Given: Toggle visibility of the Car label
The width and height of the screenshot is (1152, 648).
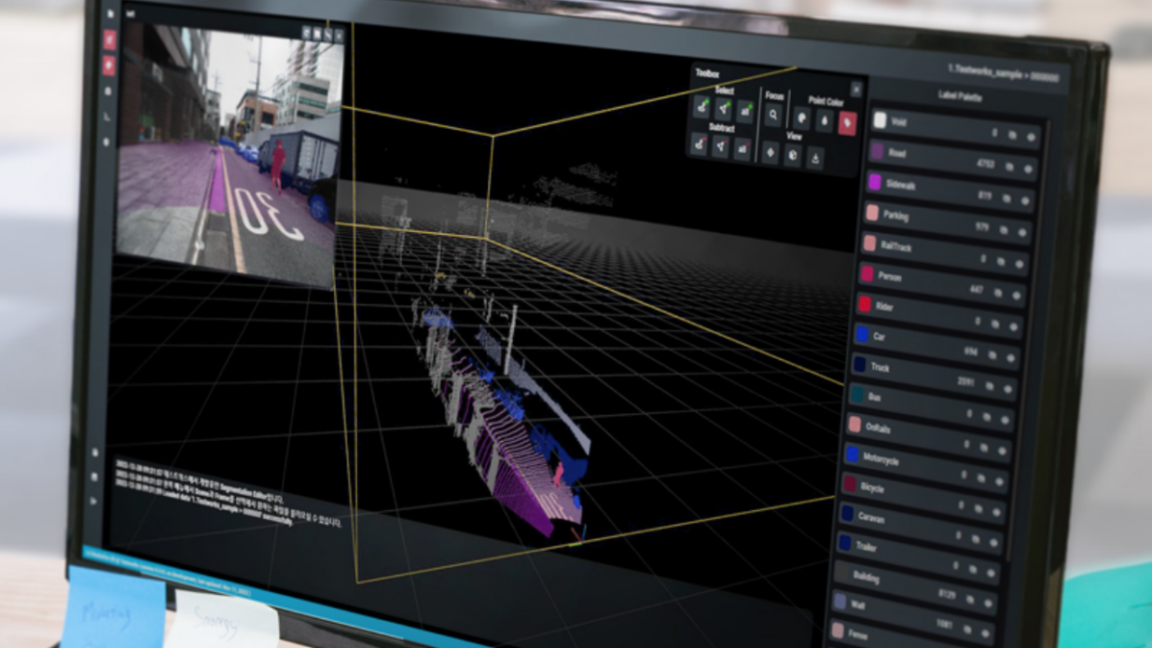Looking at the screenshot, I should [x=1011, y=357].
